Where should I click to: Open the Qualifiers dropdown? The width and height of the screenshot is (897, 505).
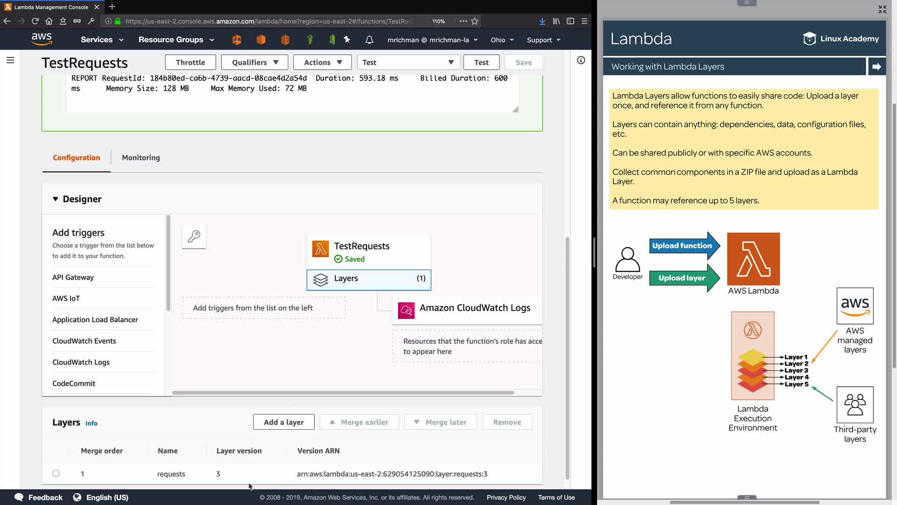coord(255,62)
